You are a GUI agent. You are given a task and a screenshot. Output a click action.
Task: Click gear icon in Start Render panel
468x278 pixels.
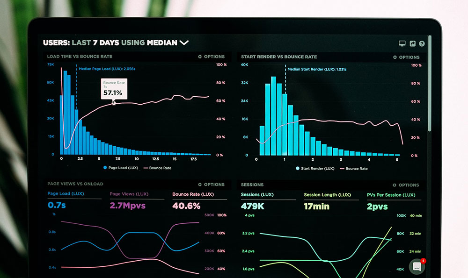(395, 57)
